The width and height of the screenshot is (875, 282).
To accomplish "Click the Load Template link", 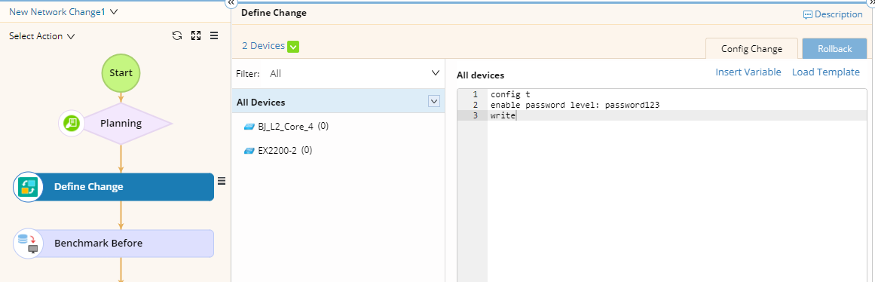I will point(826,72).
